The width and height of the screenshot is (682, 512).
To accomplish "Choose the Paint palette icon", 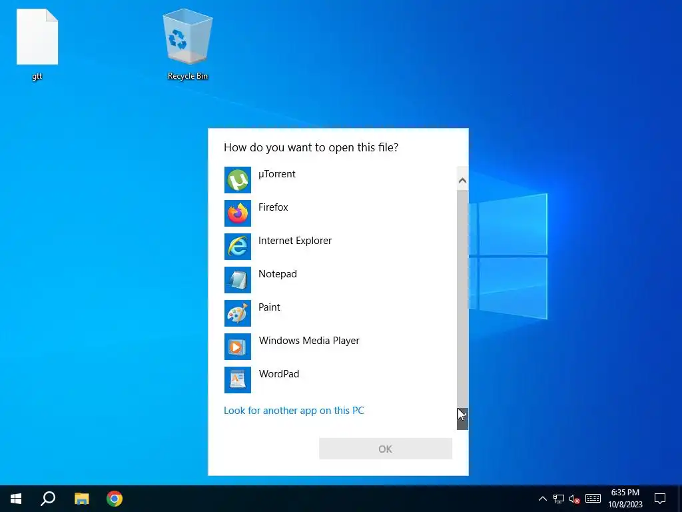I will tap(238, 313).
